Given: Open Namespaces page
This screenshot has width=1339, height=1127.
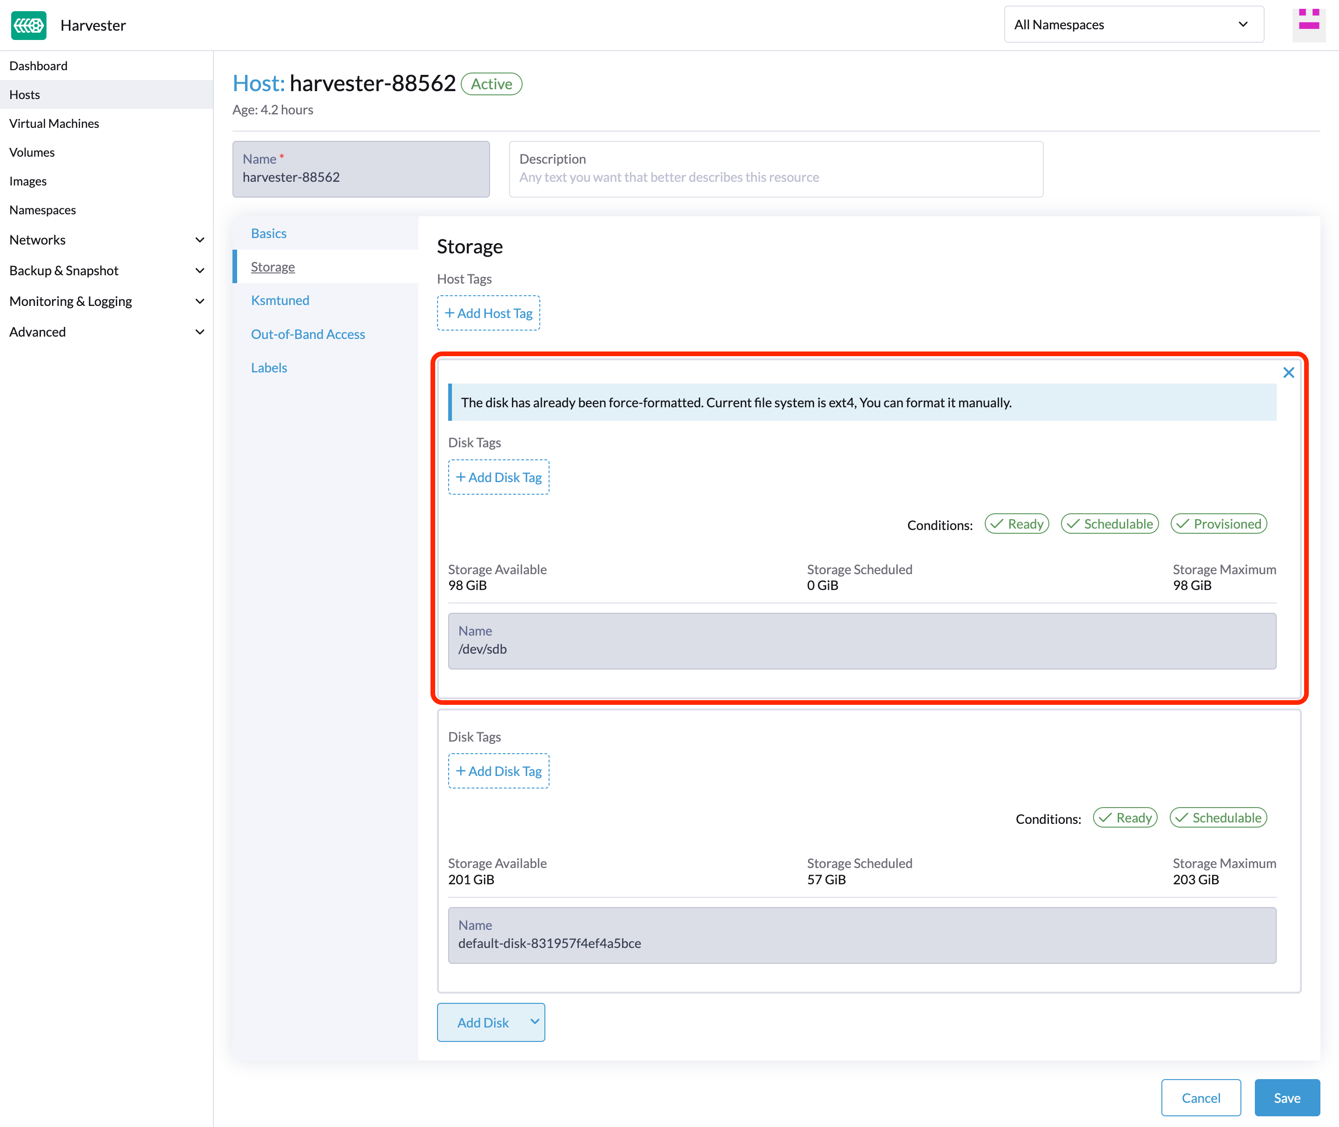Looking at the screenshot, I should tap(106, 210).
